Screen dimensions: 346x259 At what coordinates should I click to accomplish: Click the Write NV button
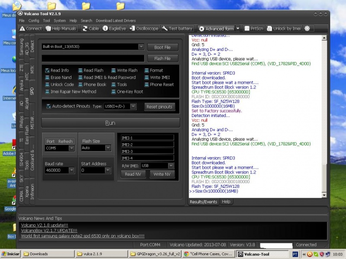162,174
